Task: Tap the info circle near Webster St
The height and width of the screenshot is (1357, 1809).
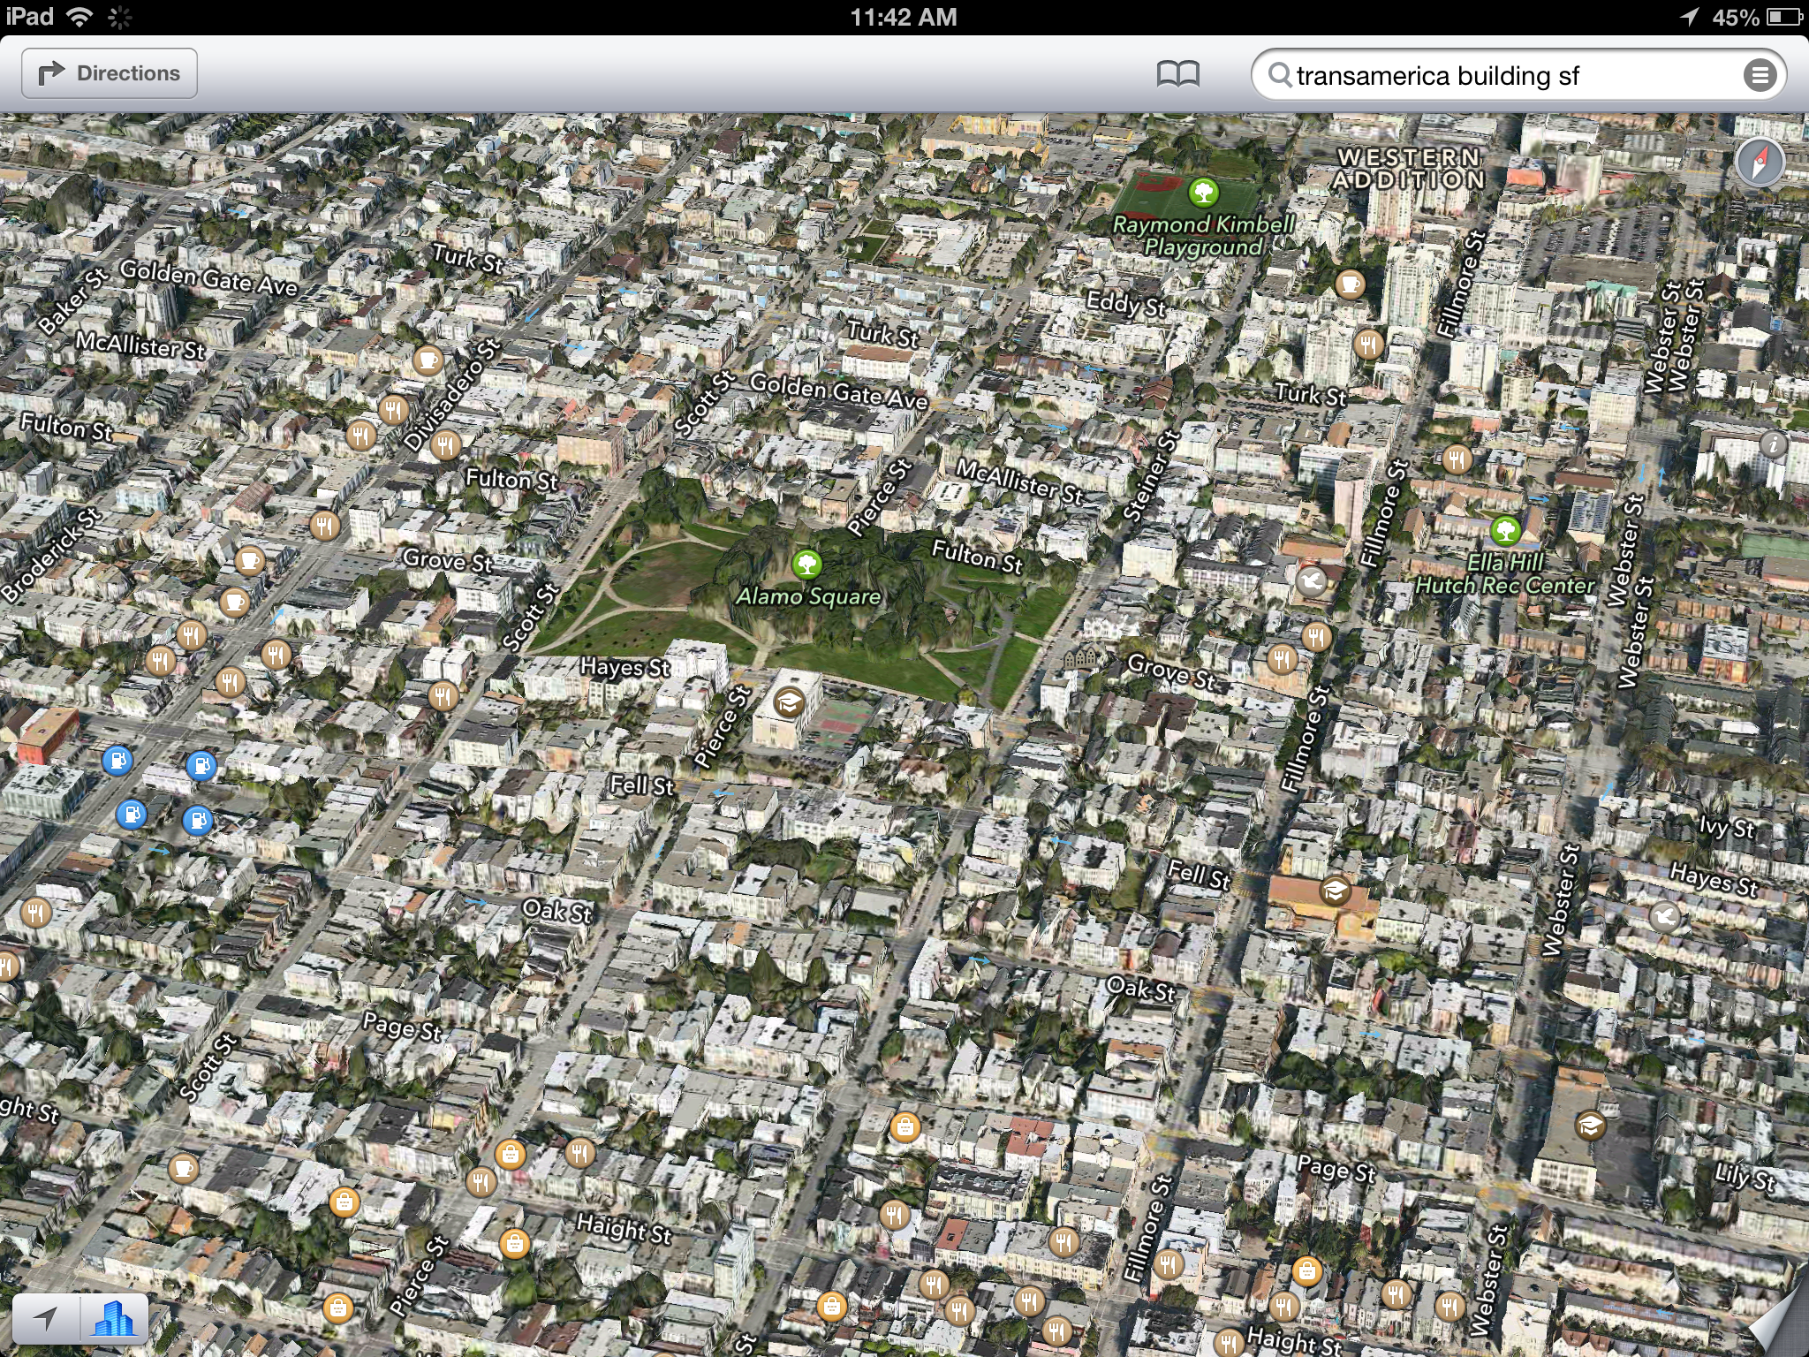Action: 1772,444
